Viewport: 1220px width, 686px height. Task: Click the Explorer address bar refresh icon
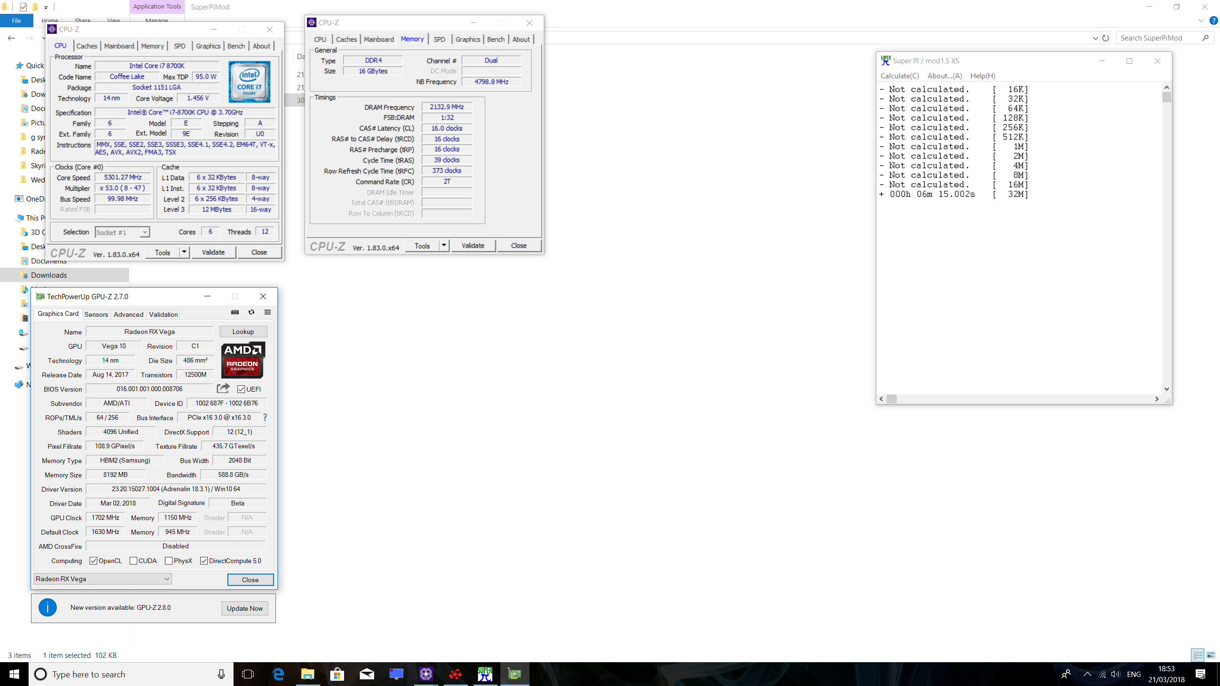pyautogui.click(x=1106, y=38)
